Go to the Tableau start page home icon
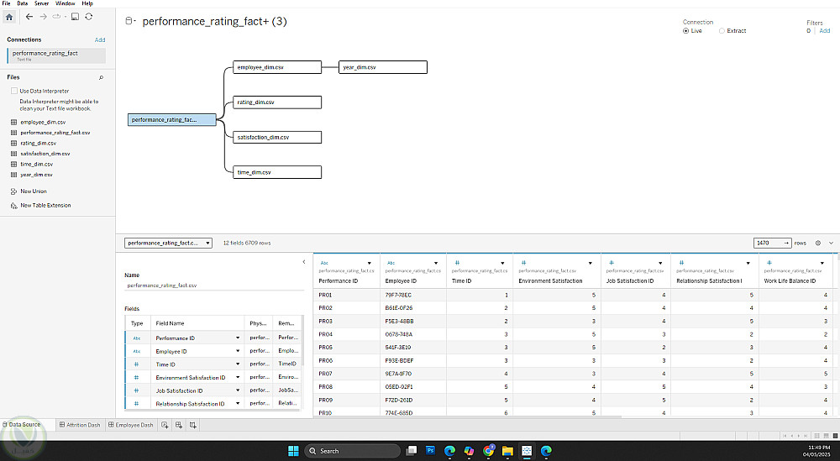840x461 pixels. (x=9, y=17)
